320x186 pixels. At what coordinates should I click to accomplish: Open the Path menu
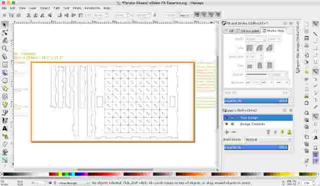(x=56, y=8)
